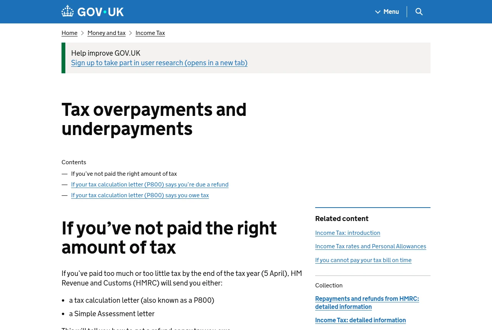Open Income Tax: detailed information collection
The height and width of the screenshot is (330, 492).
361,320
